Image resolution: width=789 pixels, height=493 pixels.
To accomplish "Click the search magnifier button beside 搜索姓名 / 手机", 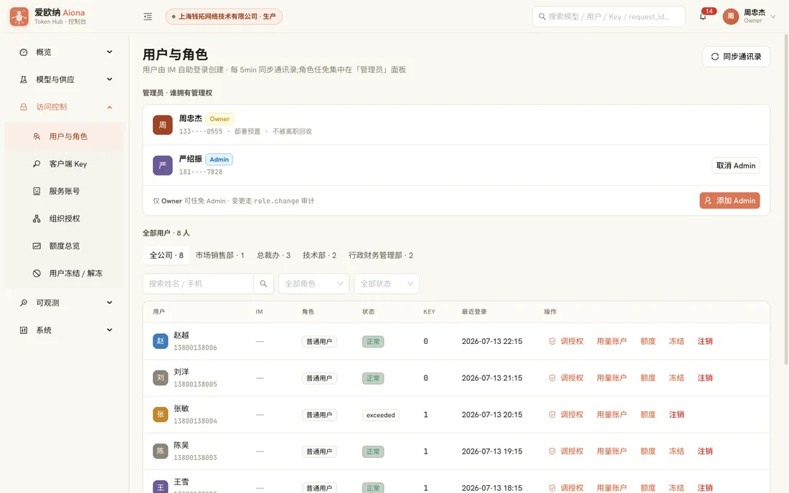I will tap(263, 284).
